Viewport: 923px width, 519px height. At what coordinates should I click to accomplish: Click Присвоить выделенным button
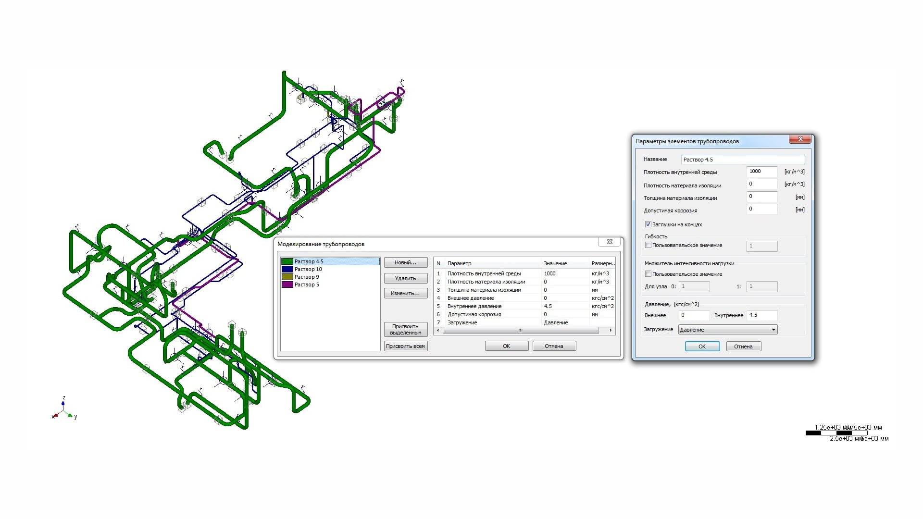406,329
